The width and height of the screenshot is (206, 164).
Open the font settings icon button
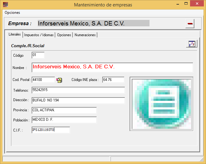pos(192,44)
